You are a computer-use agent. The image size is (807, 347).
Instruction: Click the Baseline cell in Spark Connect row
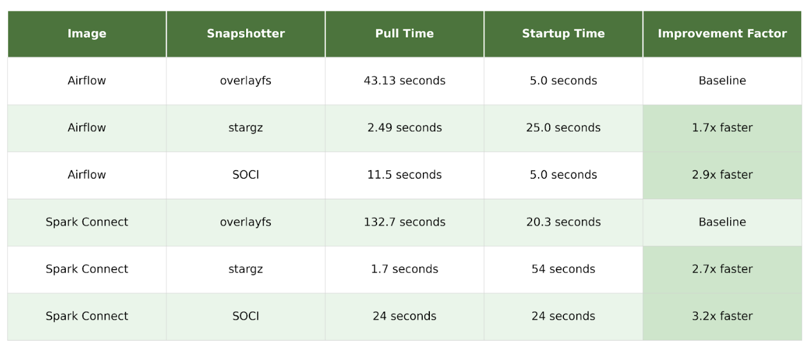[722, 222]
